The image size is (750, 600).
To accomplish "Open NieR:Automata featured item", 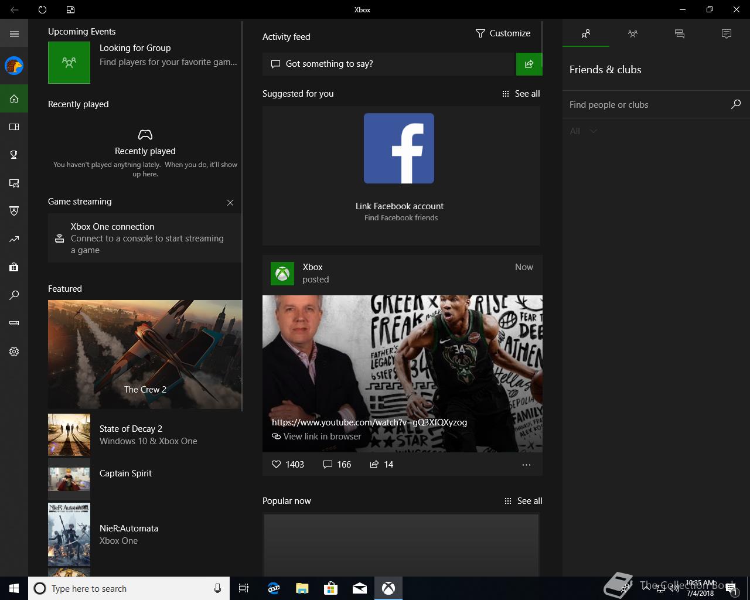I will coord(145,534).
